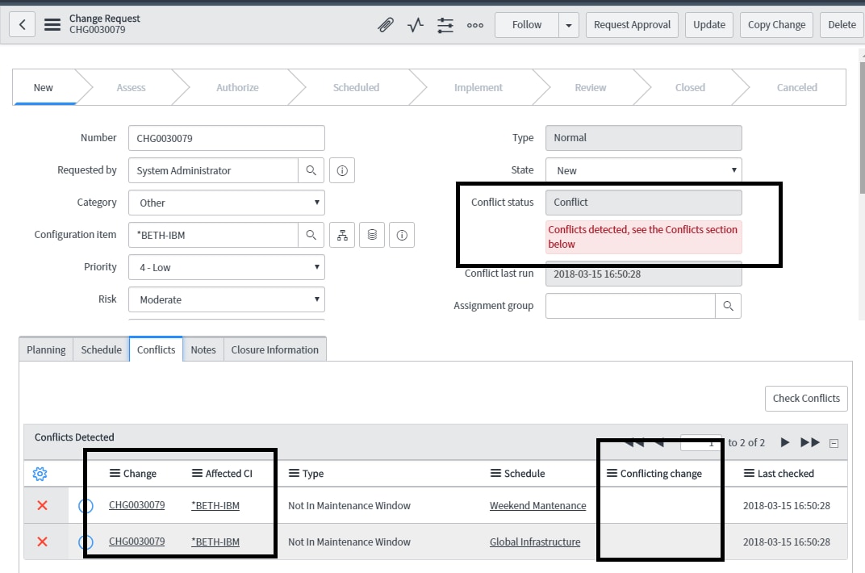Personalize the form with the sliders icon
The image size is (865, 573).
tap(445, 24)
